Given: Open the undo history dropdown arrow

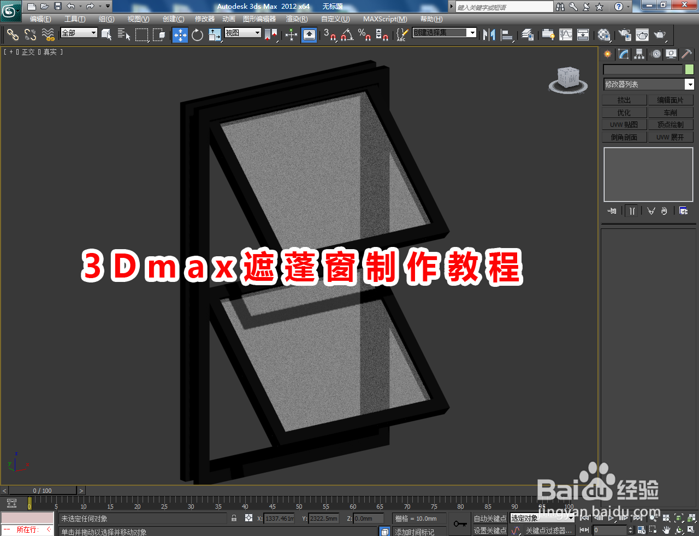Looking at the screenshot, I should (x=80, y=7).
